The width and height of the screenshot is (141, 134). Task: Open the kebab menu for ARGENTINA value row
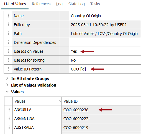9,118
